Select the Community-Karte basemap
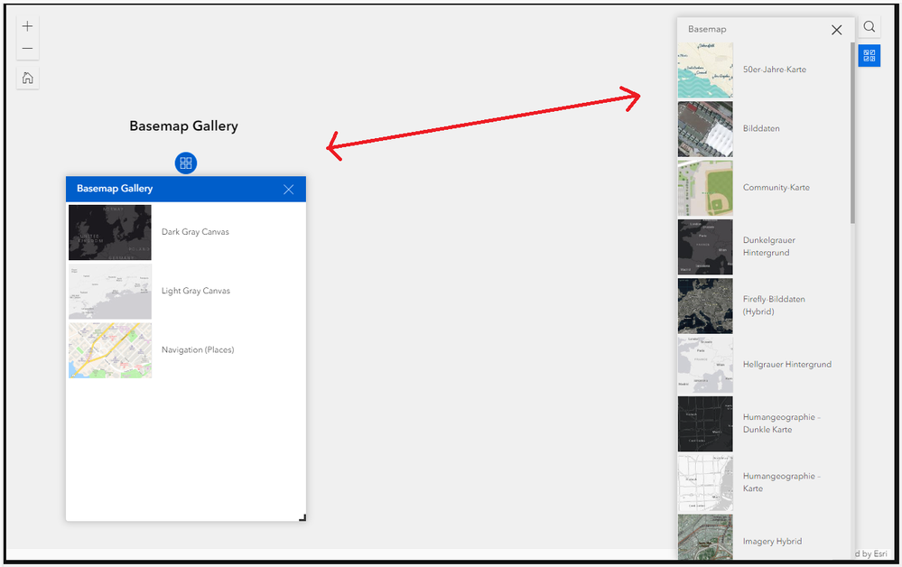Screen dimensions: 902x567 pyautogui.click(x=763, y=187)
